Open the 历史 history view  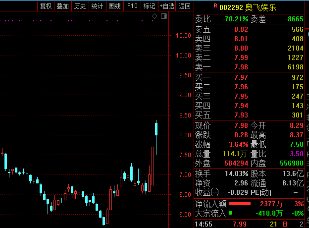point(80,6)
